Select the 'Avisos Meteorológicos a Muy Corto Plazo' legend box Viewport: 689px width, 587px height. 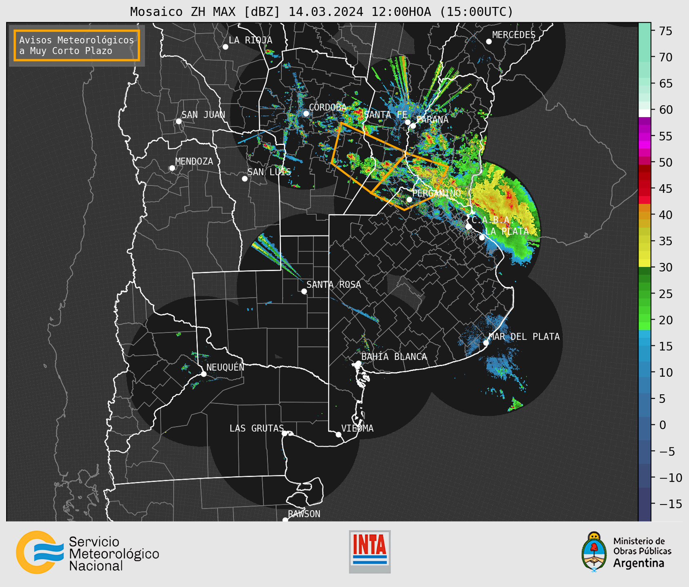pos(77,45)
